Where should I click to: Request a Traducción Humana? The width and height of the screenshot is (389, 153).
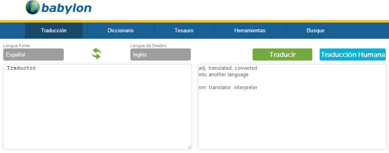[x=353, y=54]
